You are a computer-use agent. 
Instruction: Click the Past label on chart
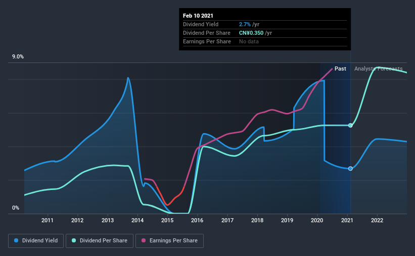[x=340, y=69]
